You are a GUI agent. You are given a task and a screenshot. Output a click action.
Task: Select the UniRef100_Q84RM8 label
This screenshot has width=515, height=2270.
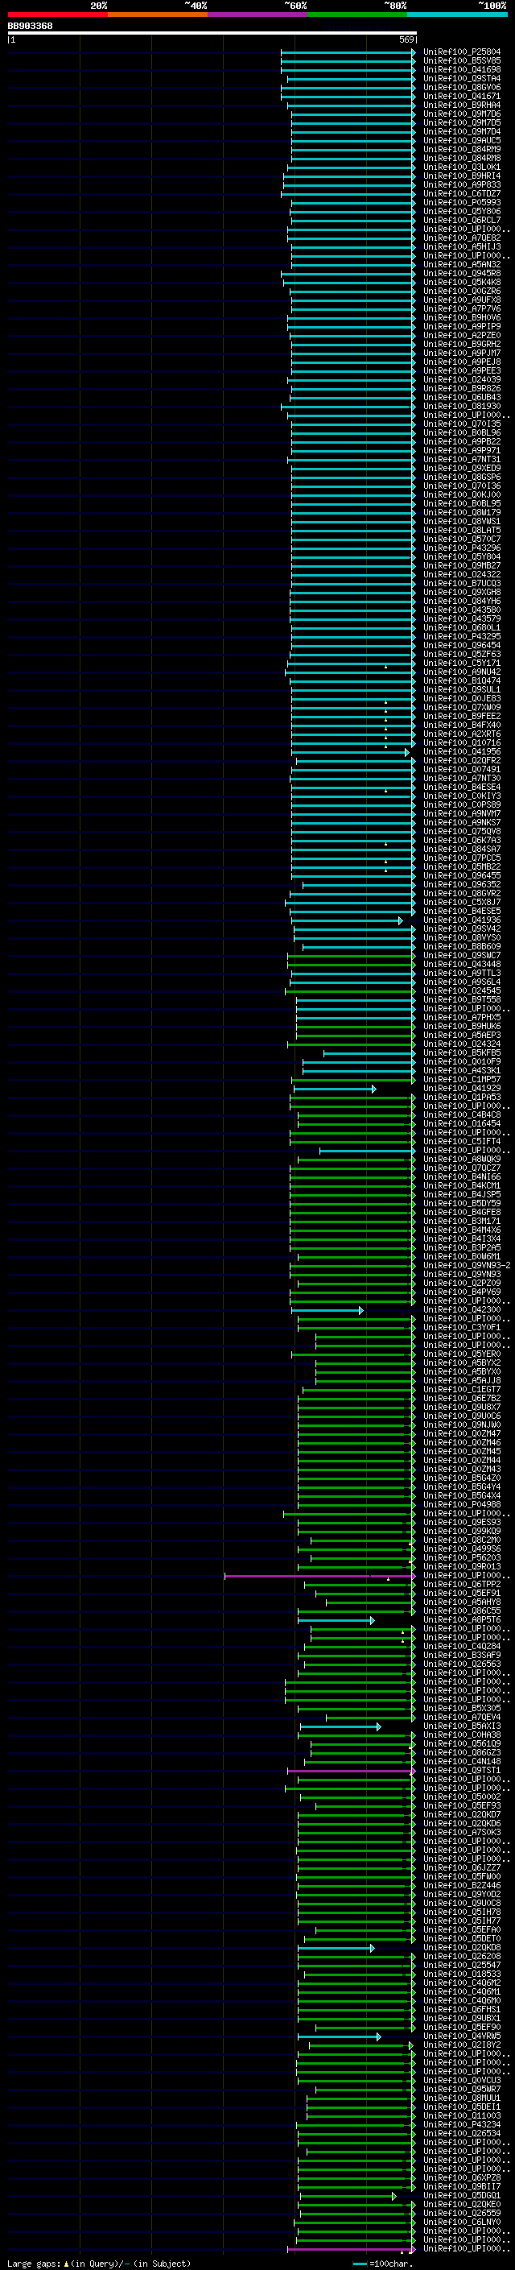tap(462, 158)
